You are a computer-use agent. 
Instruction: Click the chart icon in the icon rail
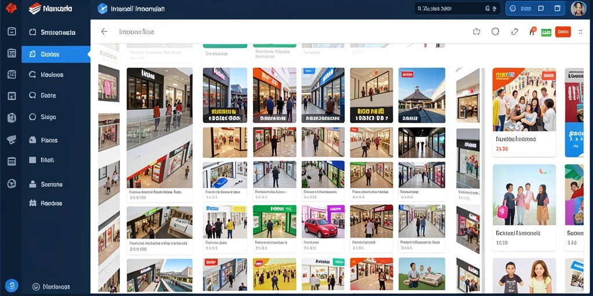click(12, 53)
